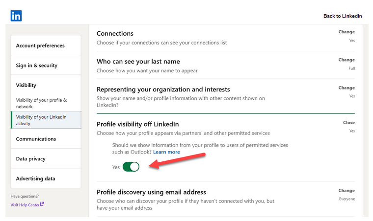Open Advertising data settings section
This screenshot has width=373, height=221.
coord(35,179)
